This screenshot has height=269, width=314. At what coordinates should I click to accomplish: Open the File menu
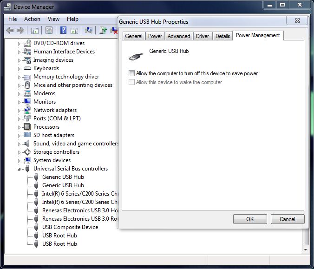pos(13,19)
